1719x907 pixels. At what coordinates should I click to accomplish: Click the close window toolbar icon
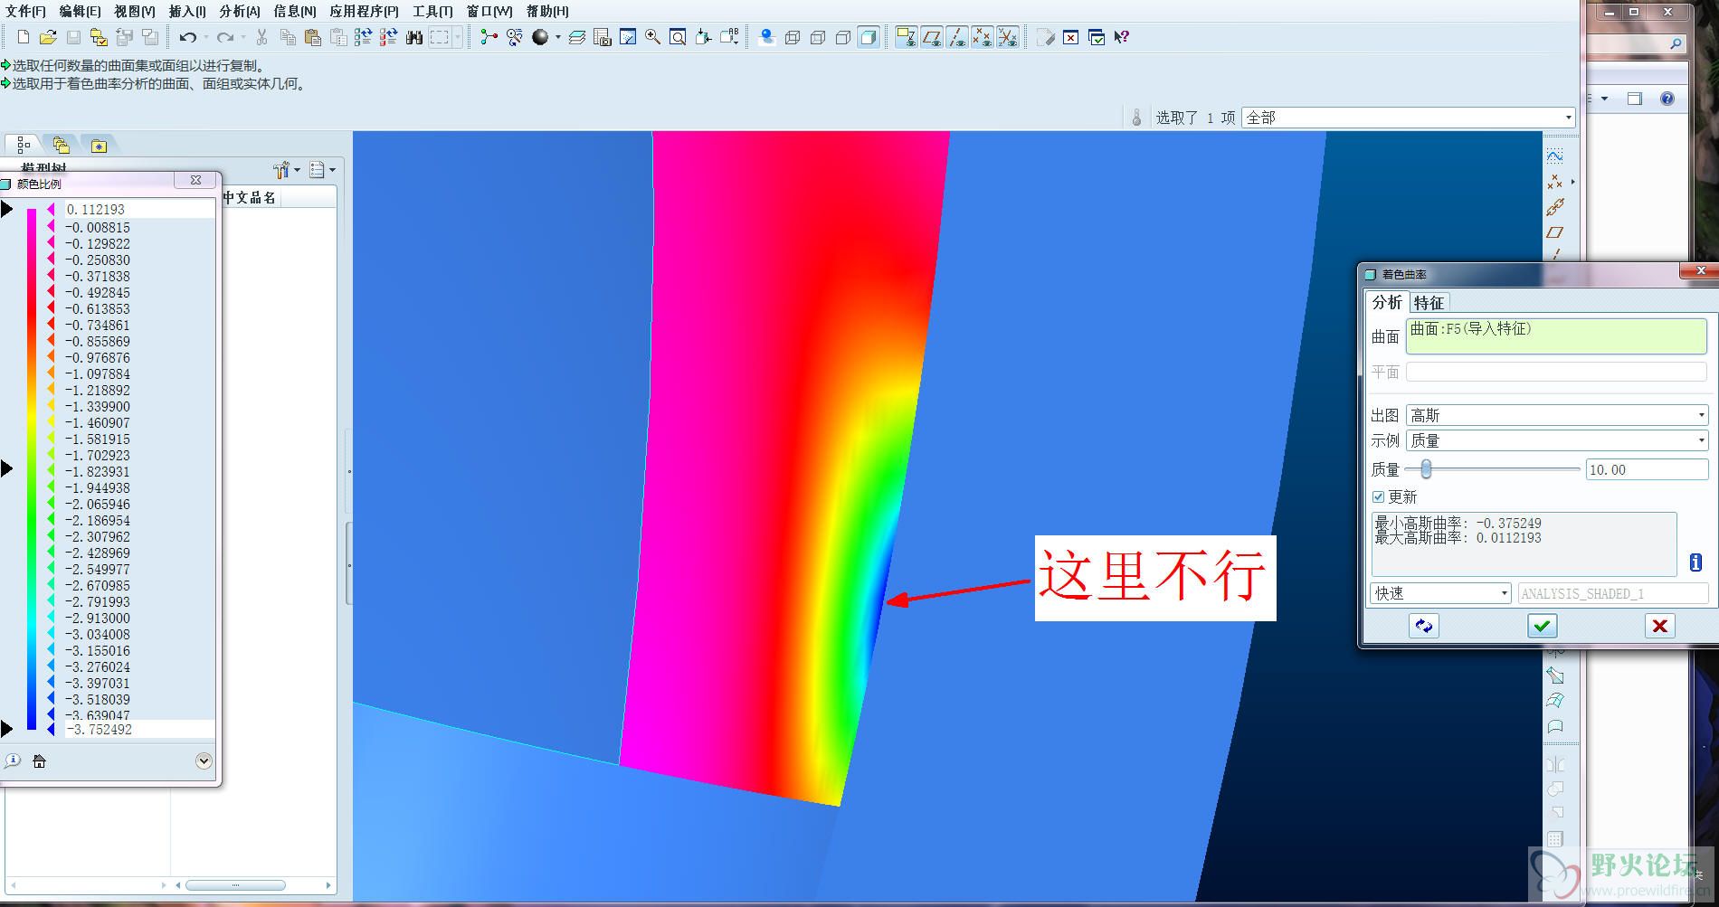pos(1071,37)
